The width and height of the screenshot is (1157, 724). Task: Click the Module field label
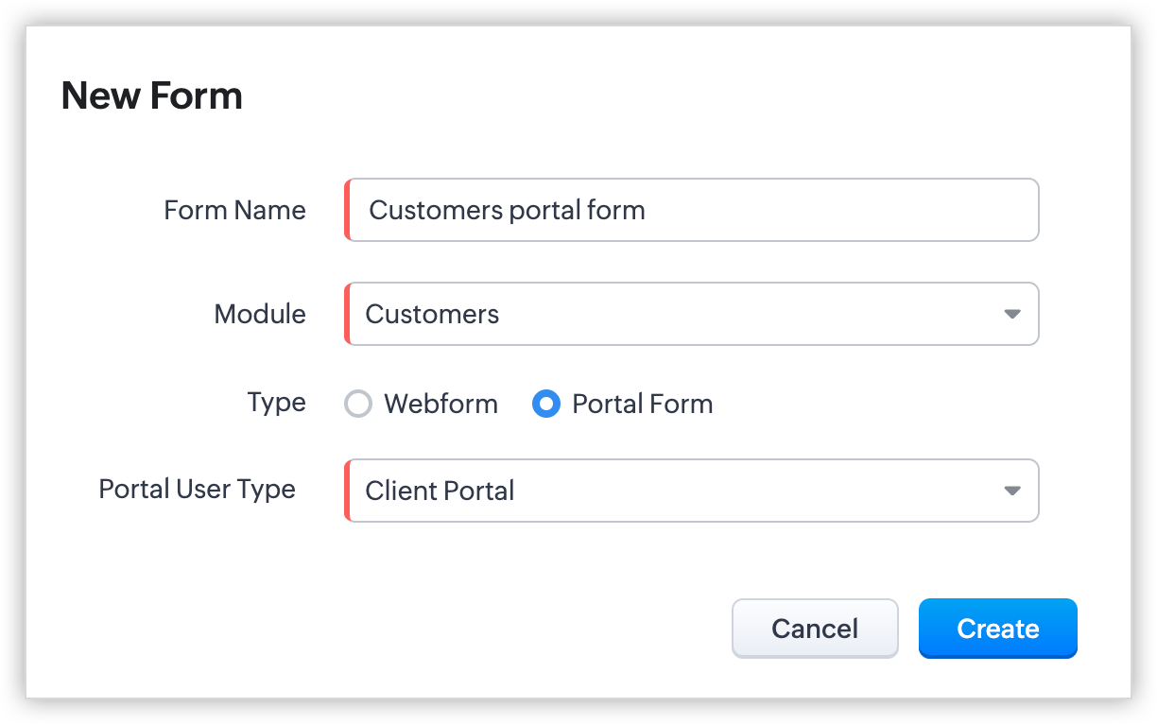(x=260, y=314)
